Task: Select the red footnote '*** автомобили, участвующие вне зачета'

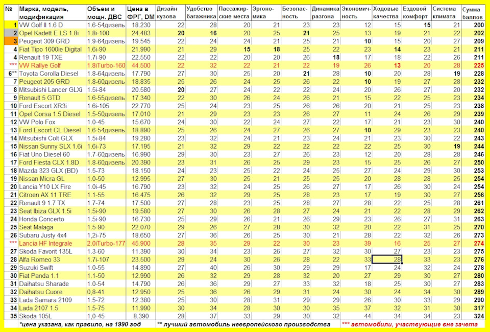Action: tap(410, 324)
